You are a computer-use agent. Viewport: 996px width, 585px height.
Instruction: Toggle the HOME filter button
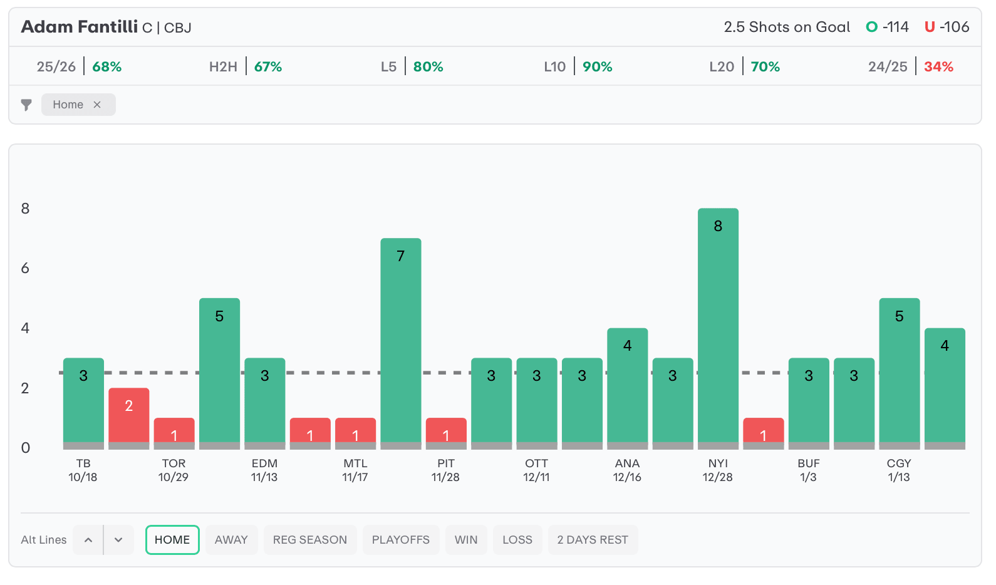(172, 540)
